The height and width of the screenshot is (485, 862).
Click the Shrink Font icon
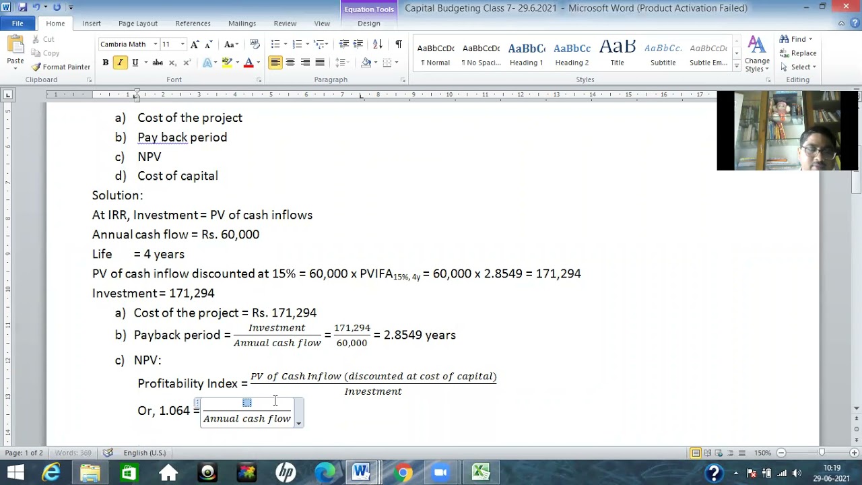pyautogui.click(x=209, y=44)
